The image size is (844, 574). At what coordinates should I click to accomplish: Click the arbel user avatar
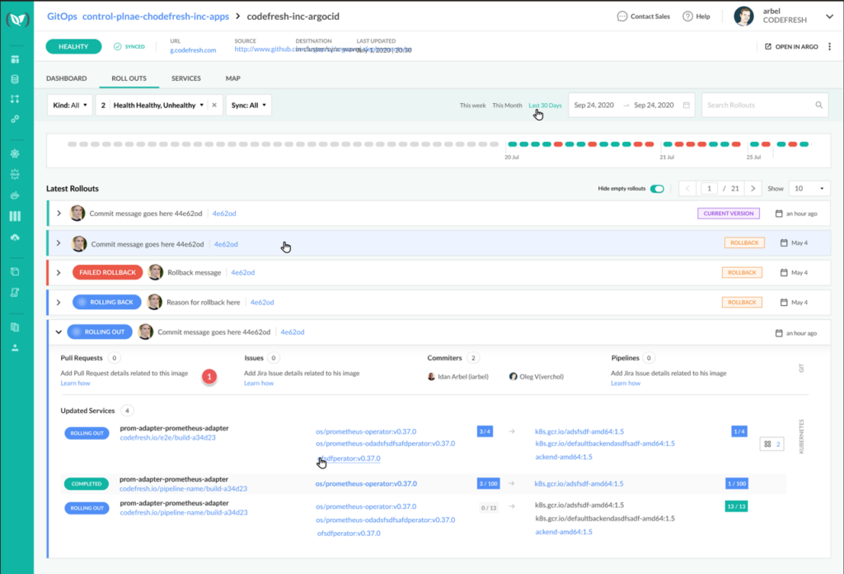744,16
